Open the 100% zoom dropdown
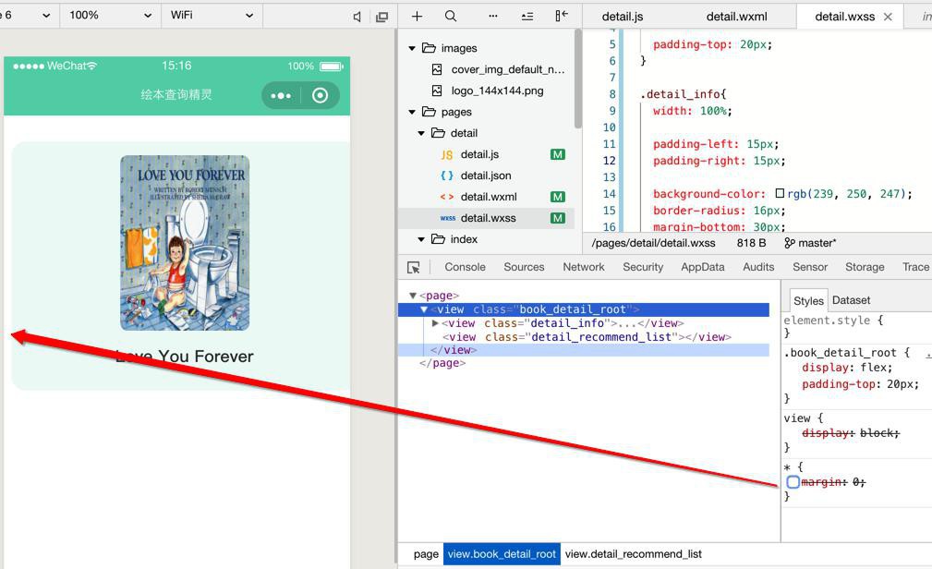Image resolution: width=932 pixels, height=569 pixels. click(110, 16)
